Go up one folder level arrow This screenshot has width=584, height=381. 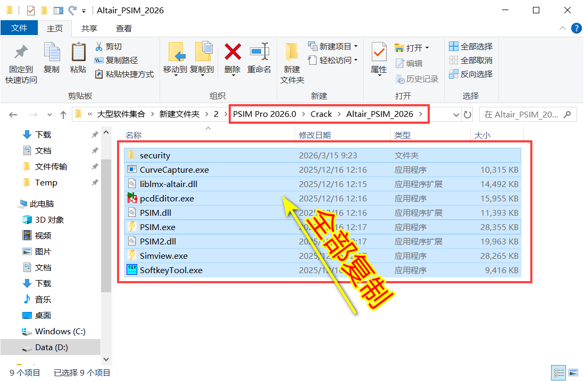(x=63, y=115)
